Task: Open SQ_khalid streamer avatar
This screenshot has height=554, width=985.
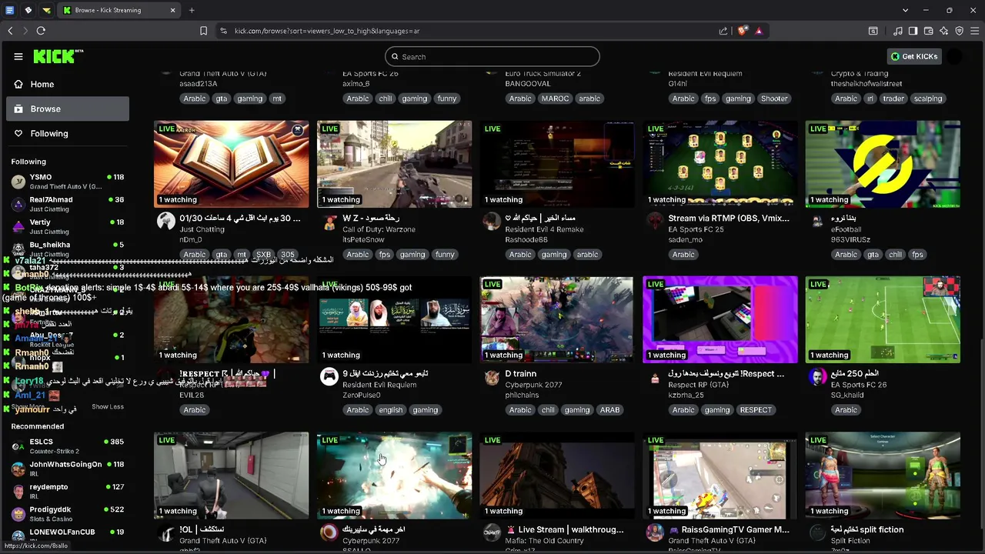Action: [817, 377]
